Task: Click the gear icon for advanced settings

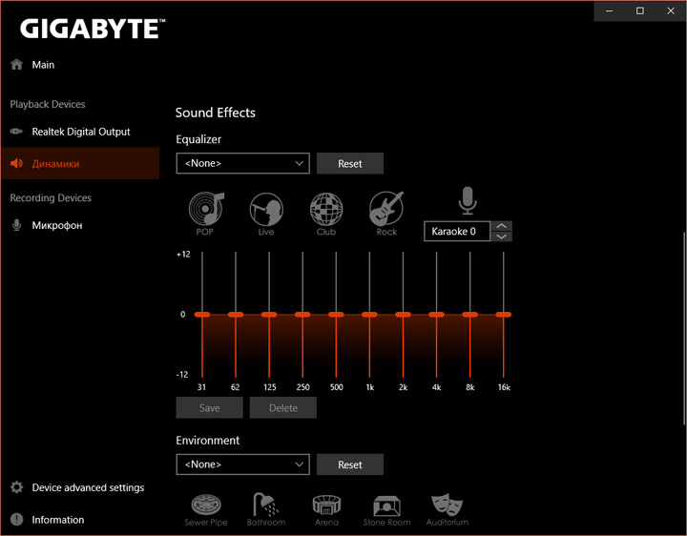Action: [16, 487]
